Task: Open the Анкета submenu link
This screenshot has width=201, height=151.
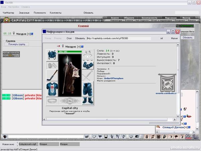Action: click(192, 20)
